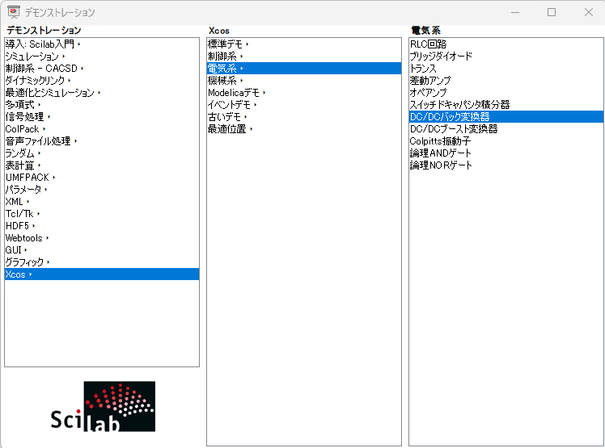
Task: Launch スイッチドキャパシタ積分器 demo
Action: click(x=506, y=104)
